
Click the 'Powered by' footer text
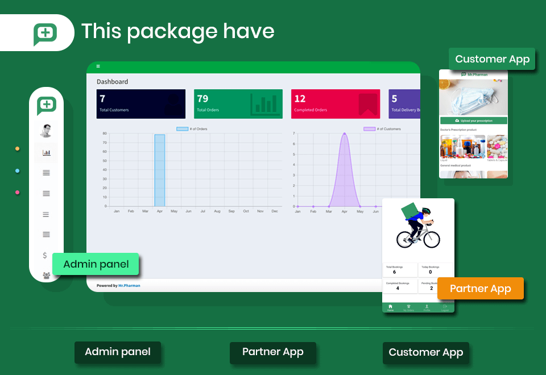click(107, 286)
